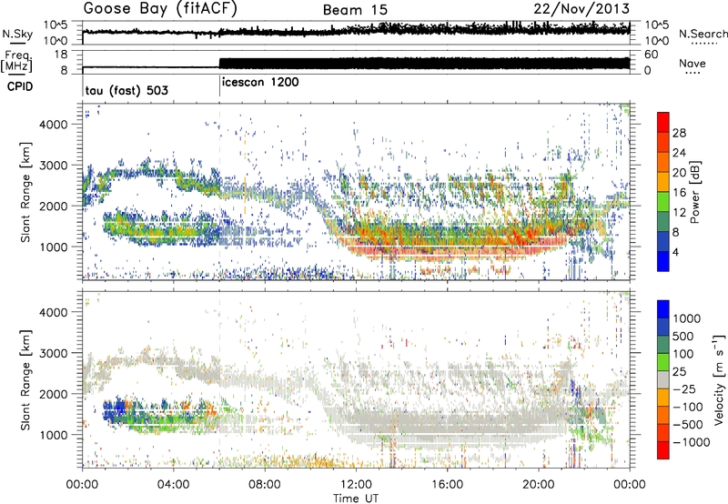This screenshot has height=504, width=728.
Task: Click the '60' Nave axis tick label
Action: 652,55
